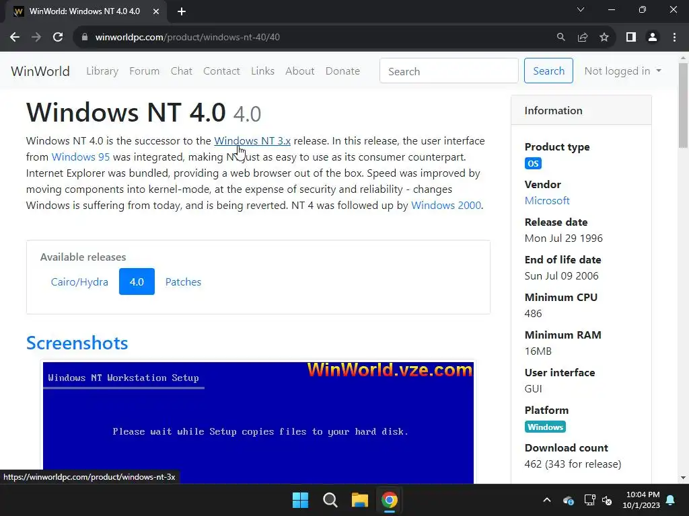Click the browser forward arrow
689x516 pixels.
pyautogui.click(x=36, y=38)
